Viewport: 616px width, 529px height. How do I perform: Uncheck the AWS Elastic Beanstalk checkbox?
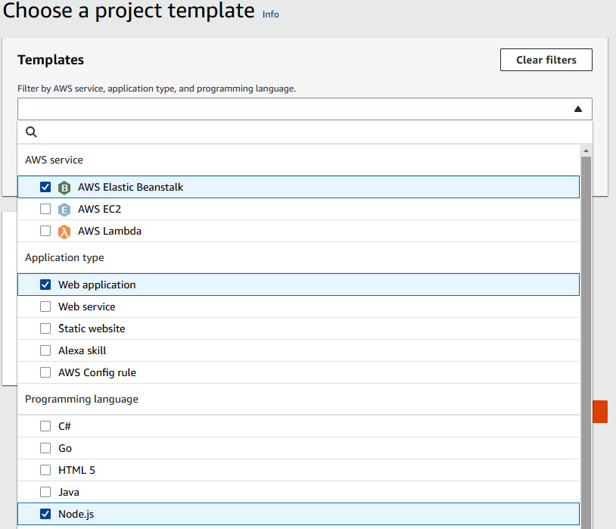(45, 187)
